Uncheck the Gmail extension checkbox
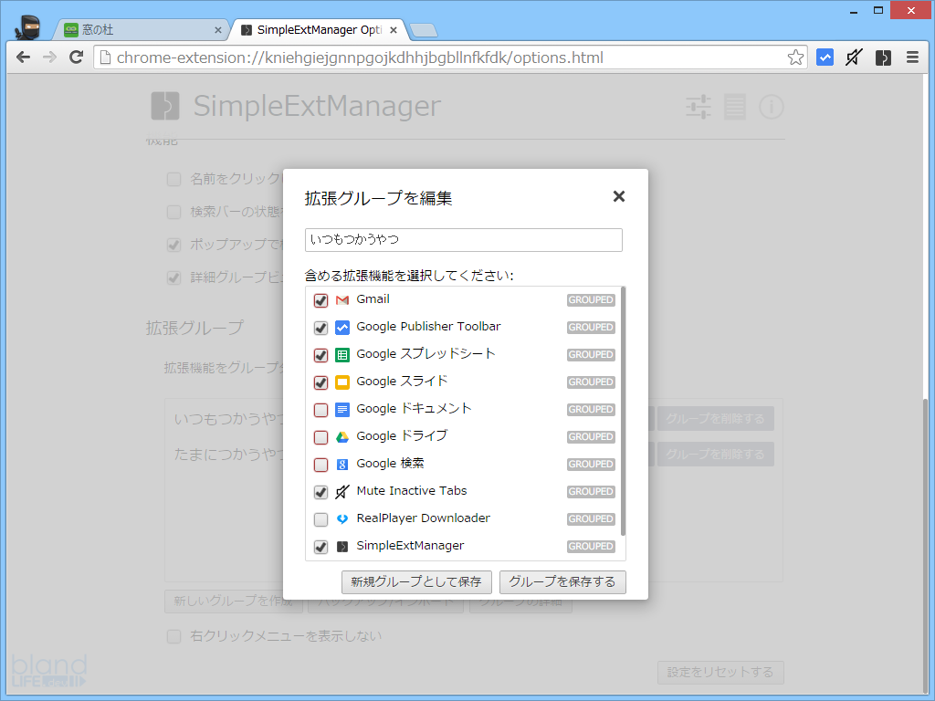 (x=320, y=300)
